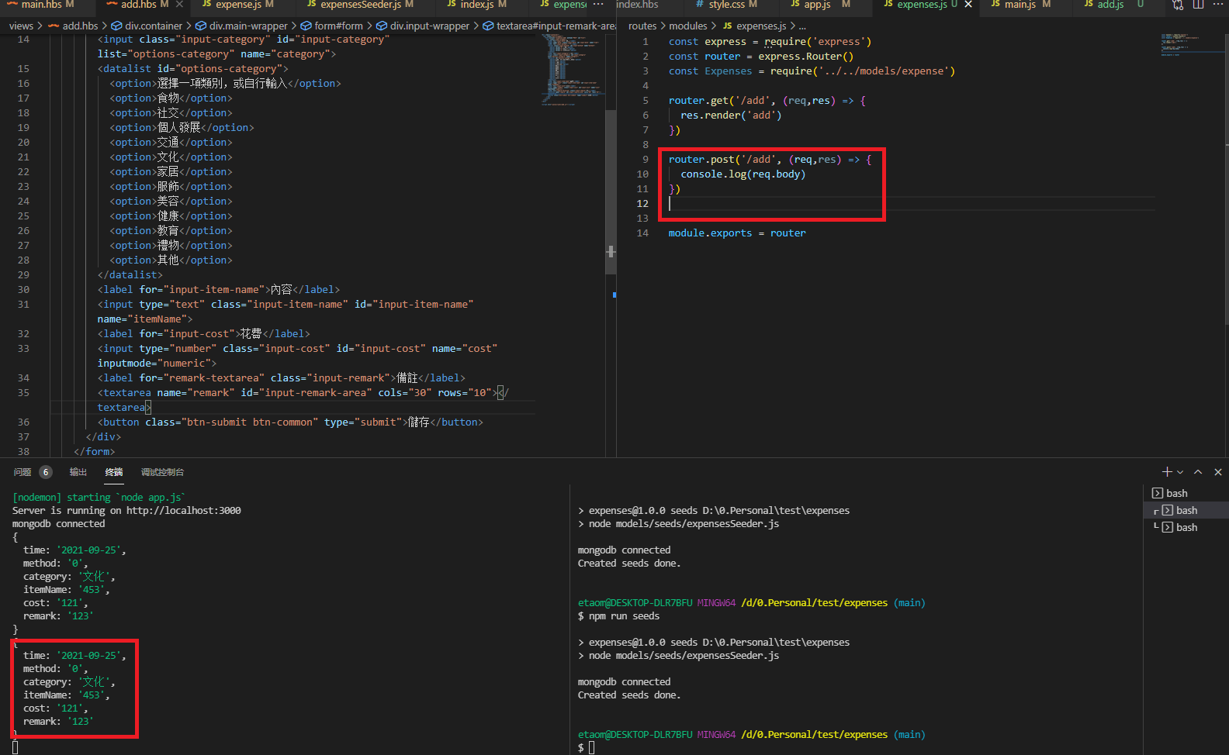Open compare changes icon in right editor

[x=1178, y=5]
